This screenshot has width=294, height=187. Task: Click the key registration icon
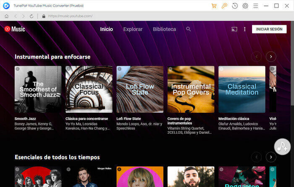click(x=224, y=6)
